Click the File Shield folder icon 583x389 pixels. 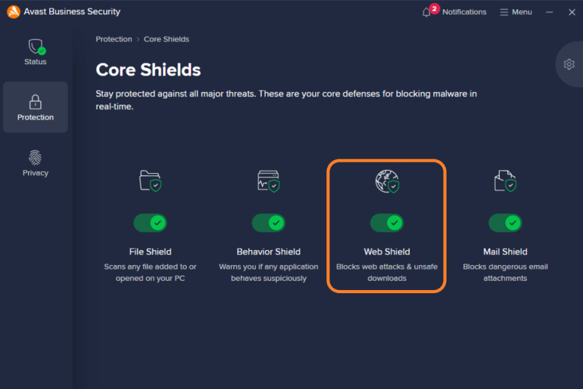click(150, 181)
